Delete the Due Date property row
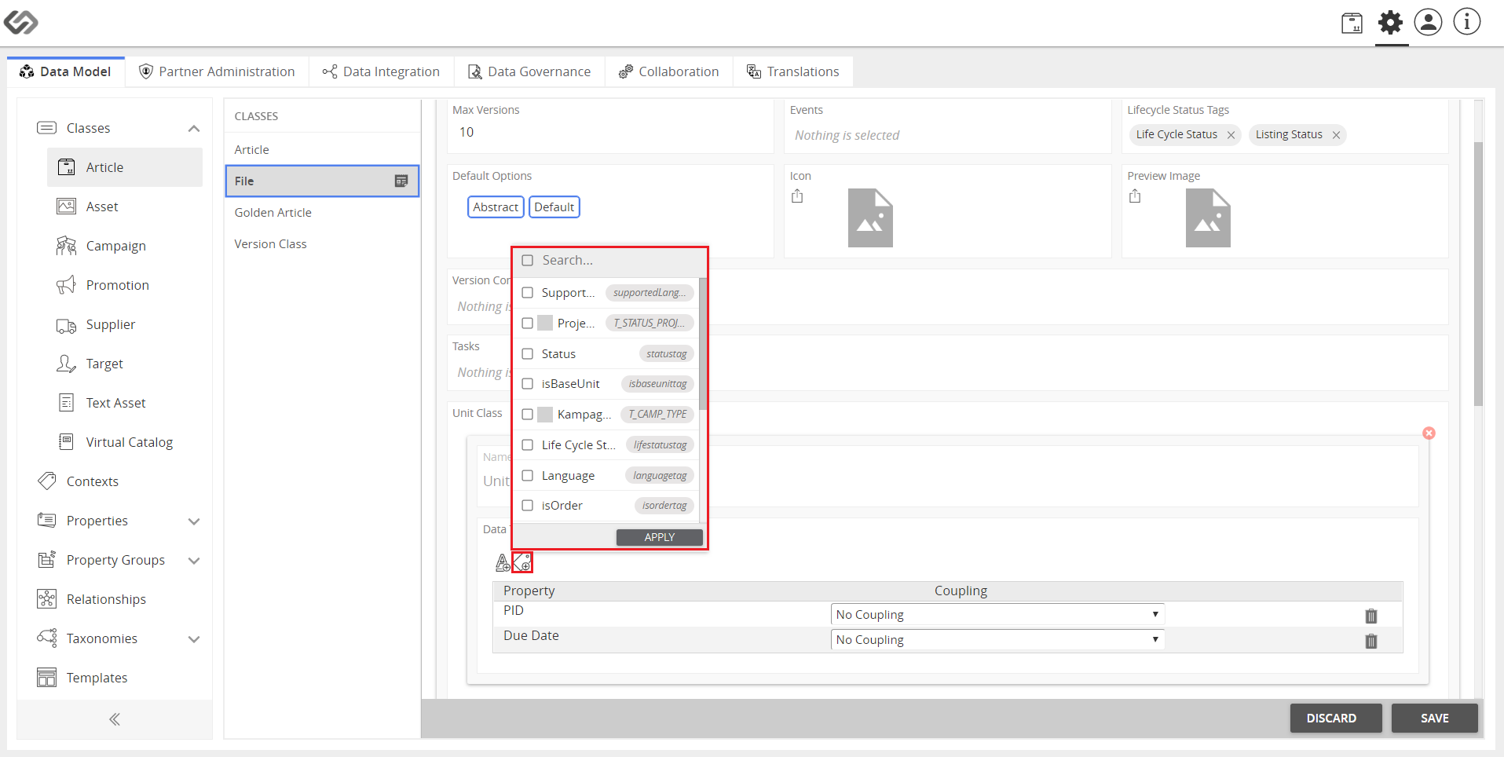The image size is (1504, 757). tap(1371, 641)
